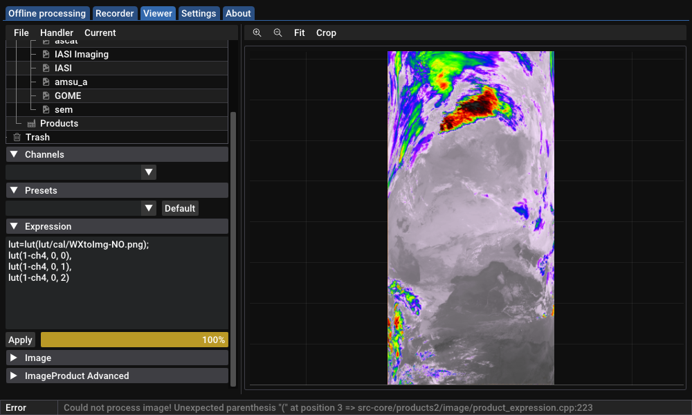692x415 pixels.
Task: Click the zoom in magnifier icon
Action: 257,33
